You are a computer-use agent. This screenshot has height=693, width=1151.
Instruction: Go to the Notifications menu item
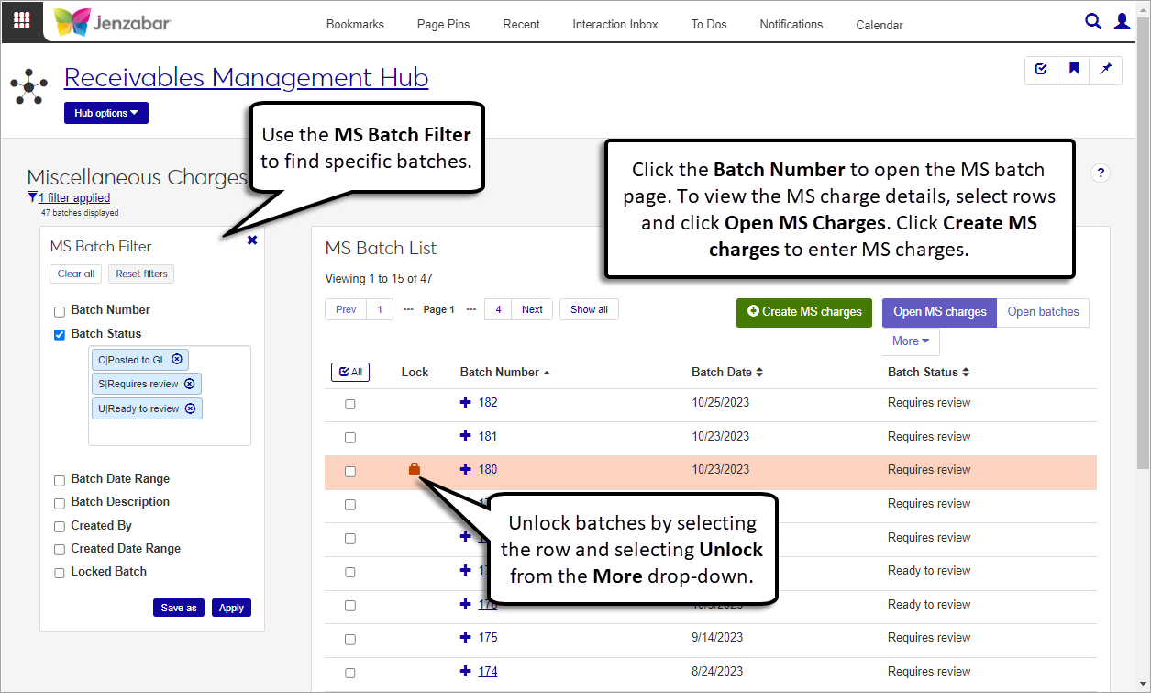coord(791,25)
